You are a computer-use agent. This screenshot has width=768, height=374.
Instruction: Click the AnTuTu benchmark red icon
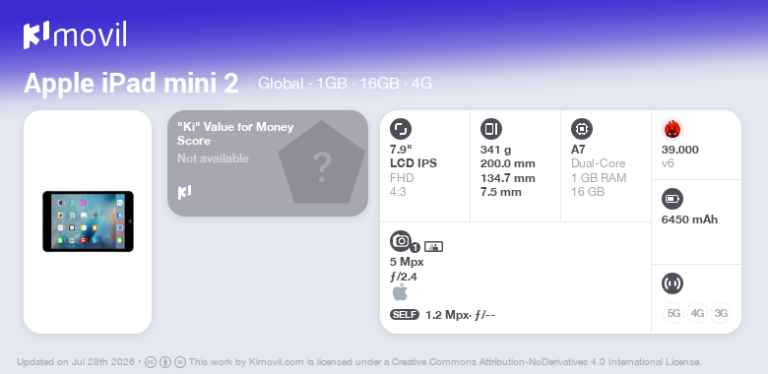click(x=672, y=129)
